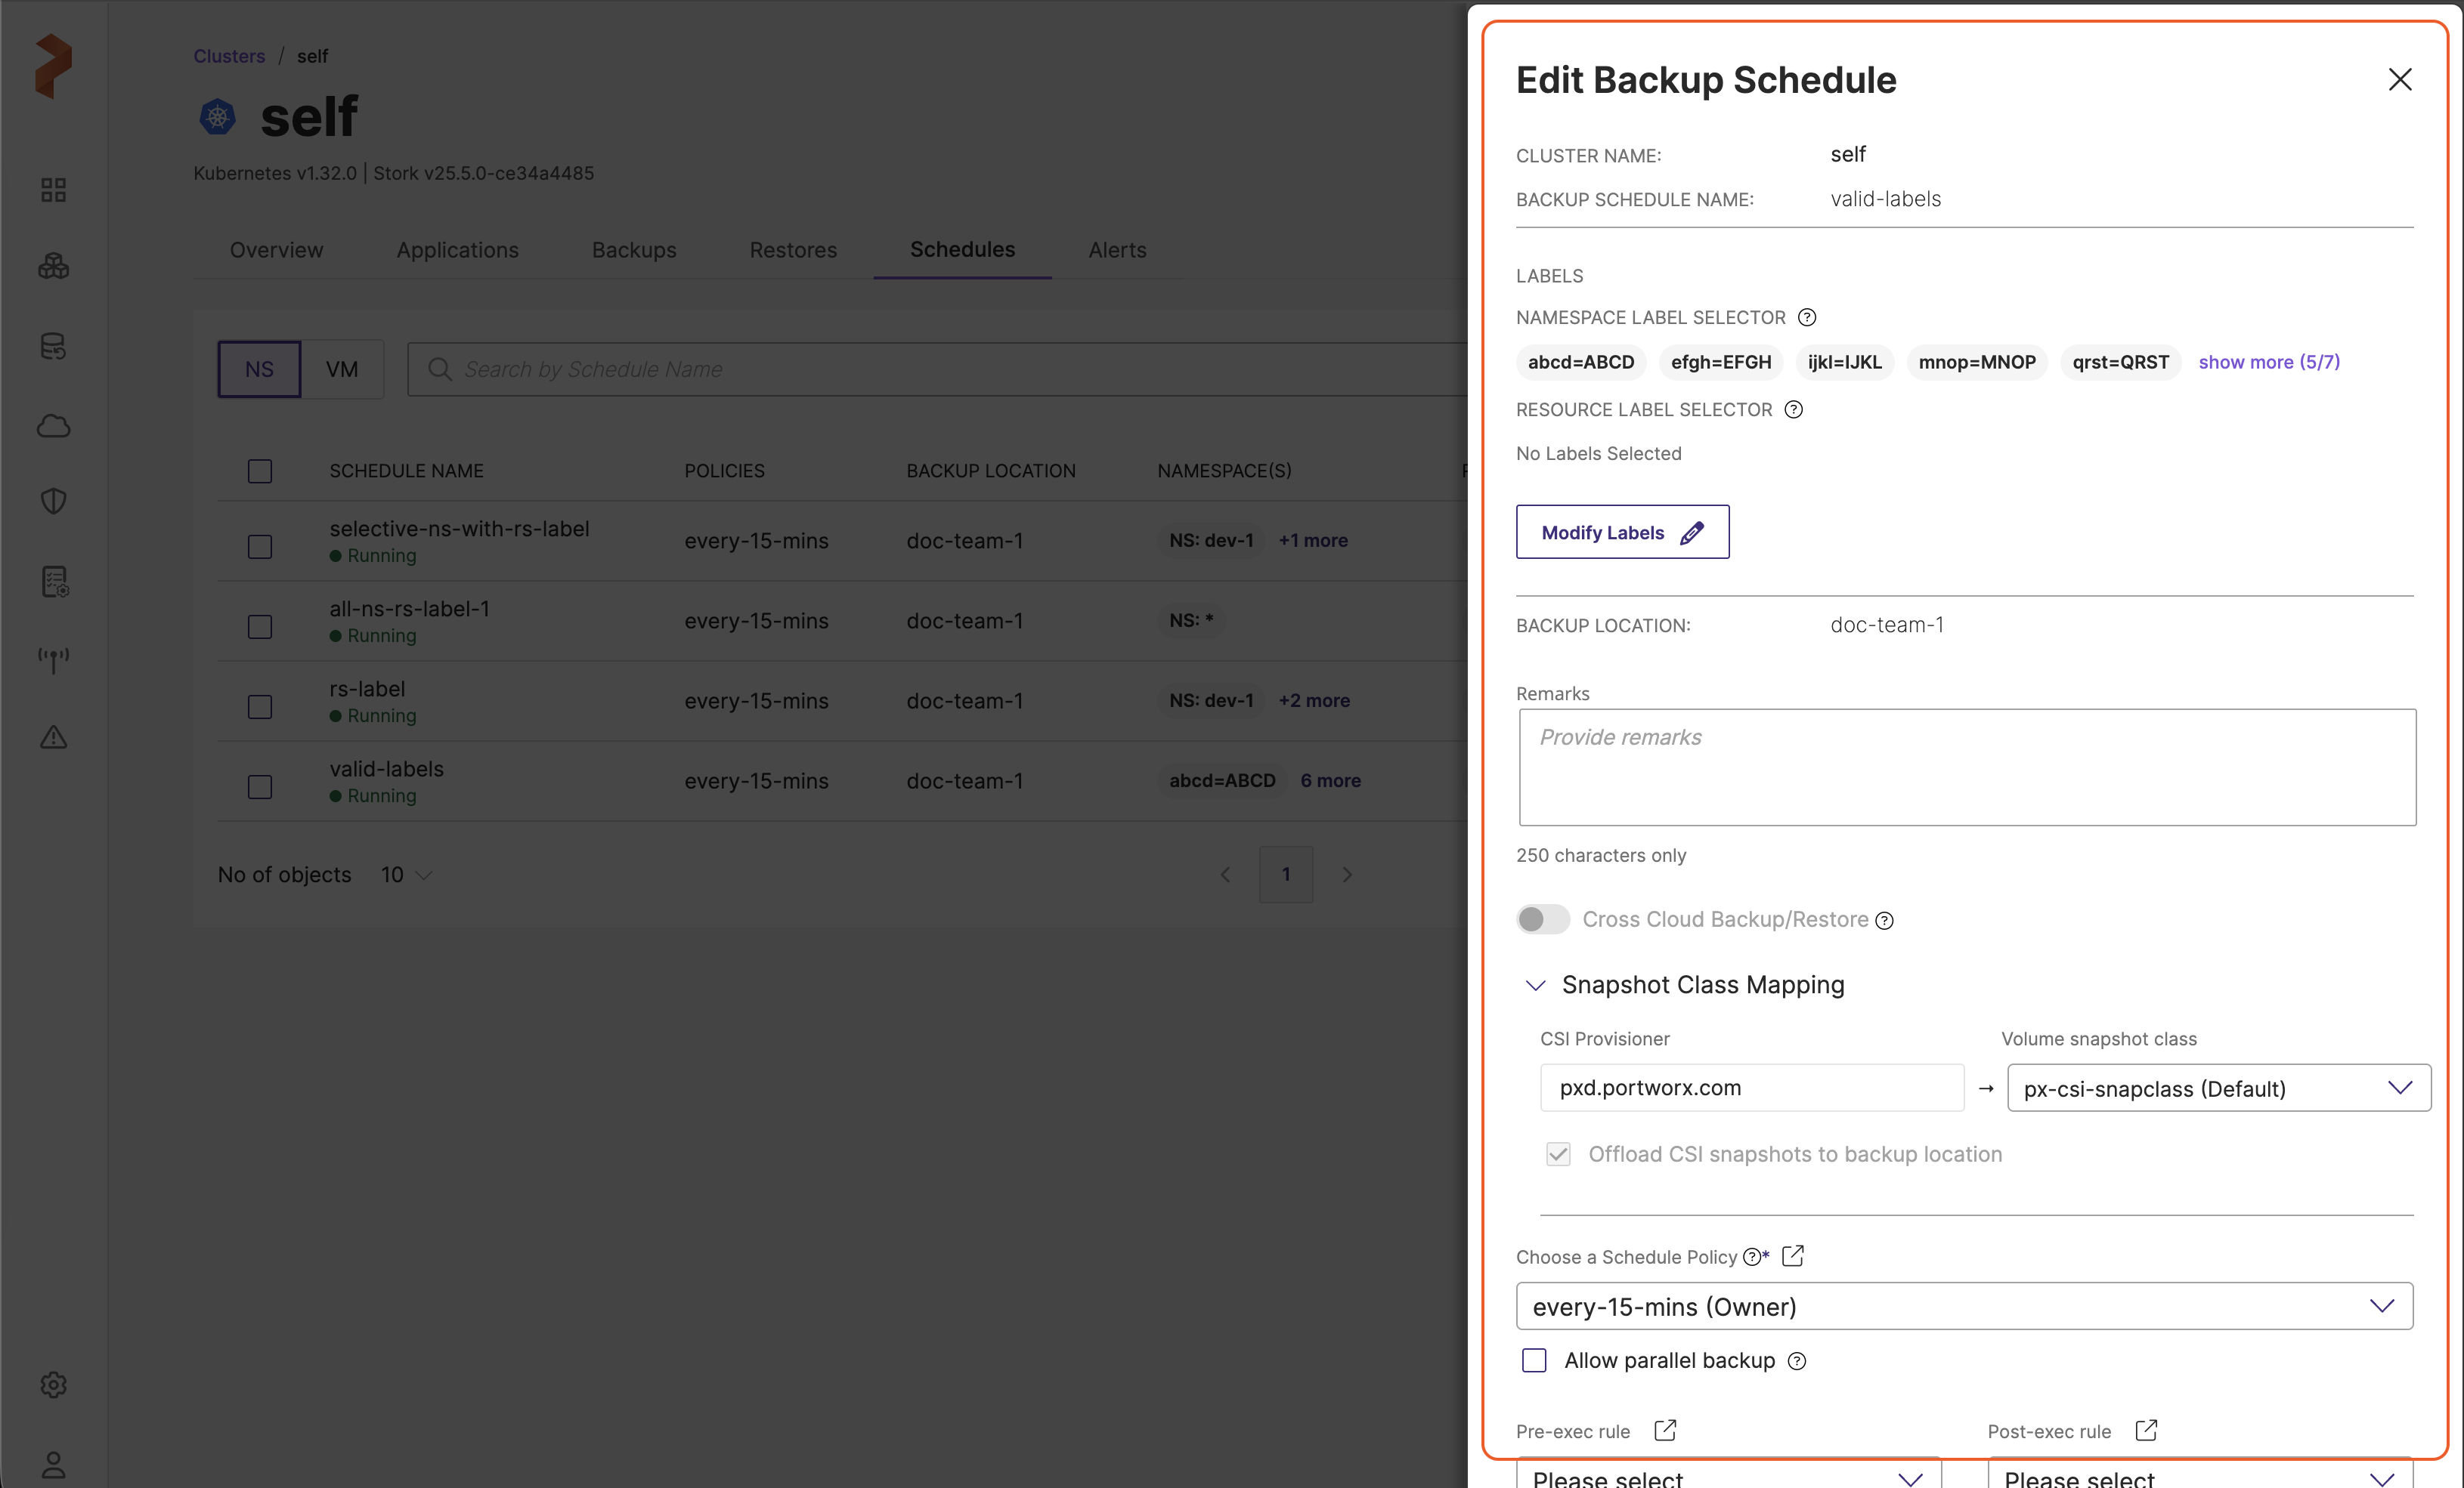The width and height of the screenshot is (2464, 1488).
Task: Open the Post-exec rule external link icon
Action: 2146,1430
